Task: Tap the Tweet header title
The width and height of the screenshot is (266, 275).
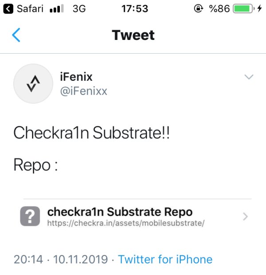Action: tap(133, 35)
